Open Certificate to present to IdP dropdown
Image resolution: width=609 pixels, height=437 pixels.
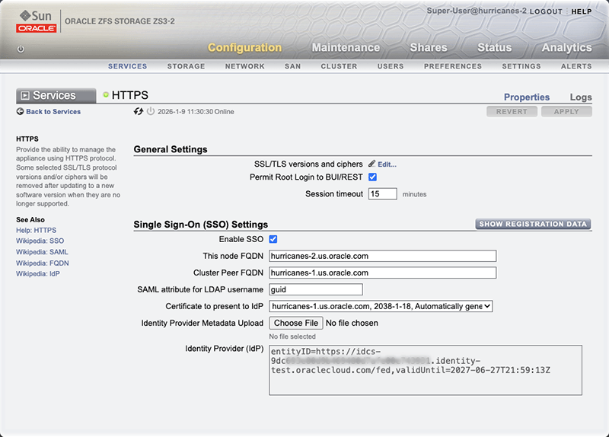pos(381,306)
